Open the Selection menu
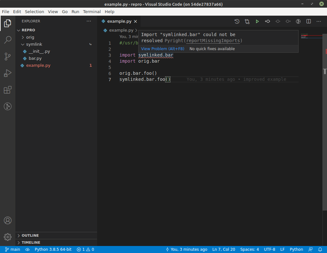This screenshot has width=327, height=253. click(x=34, y=12)
